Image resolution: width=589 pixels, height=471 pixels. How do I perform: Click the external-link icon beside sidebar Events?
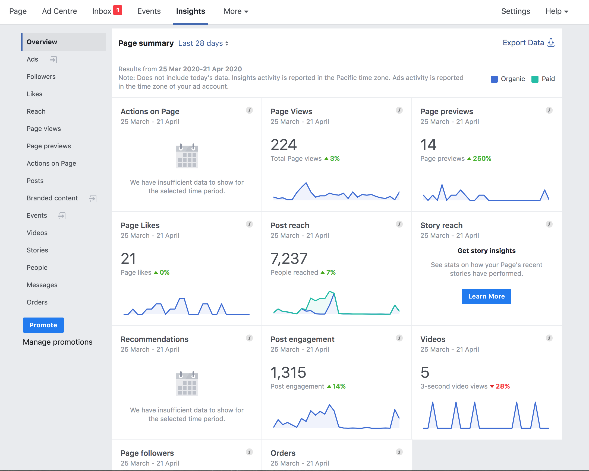click(62, 216)
